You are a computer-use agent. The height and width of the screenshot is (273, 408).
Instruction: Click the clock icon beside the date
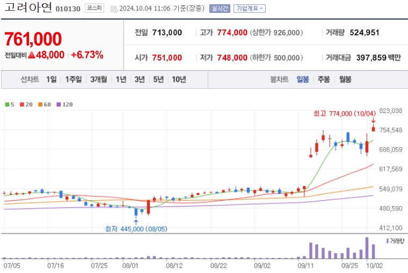[114, 9]
